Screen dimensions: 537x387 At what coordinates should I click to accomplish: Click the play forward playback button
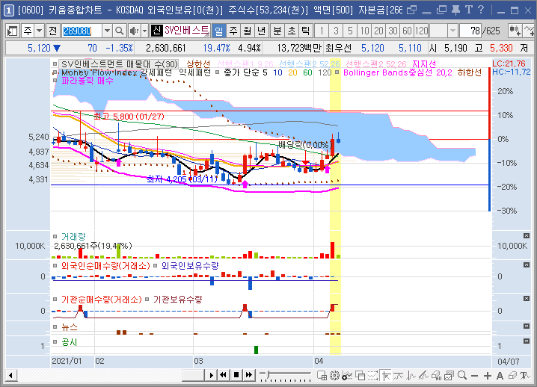pyautogui.click(x=212, y=375)
